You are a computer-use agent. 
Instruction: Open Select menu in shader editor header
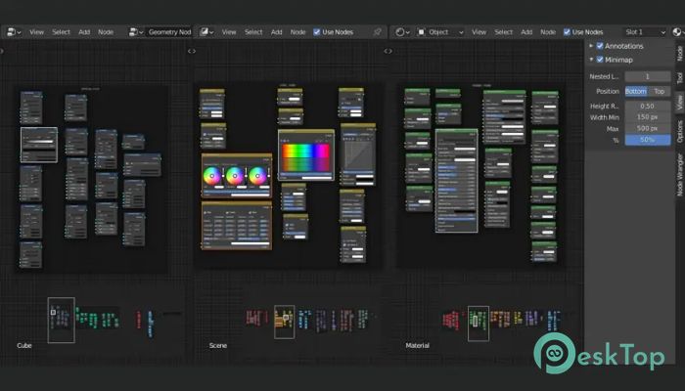[x=503, y=32]
